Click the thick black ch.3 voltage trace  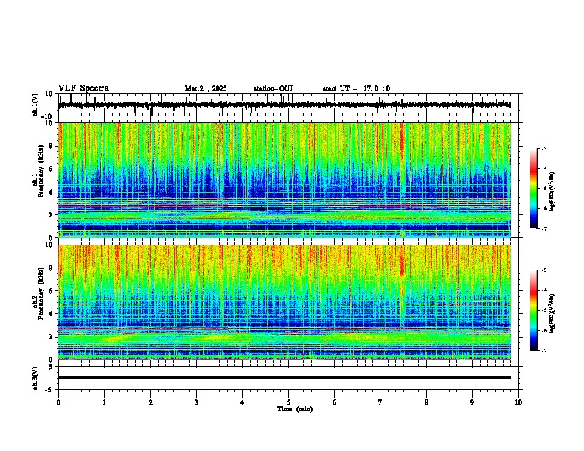pyautogui.click(x=285, y=377)
